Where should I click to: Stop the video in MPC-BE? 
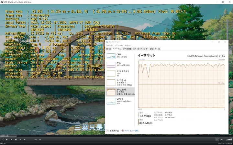click(x=7, y=140)
